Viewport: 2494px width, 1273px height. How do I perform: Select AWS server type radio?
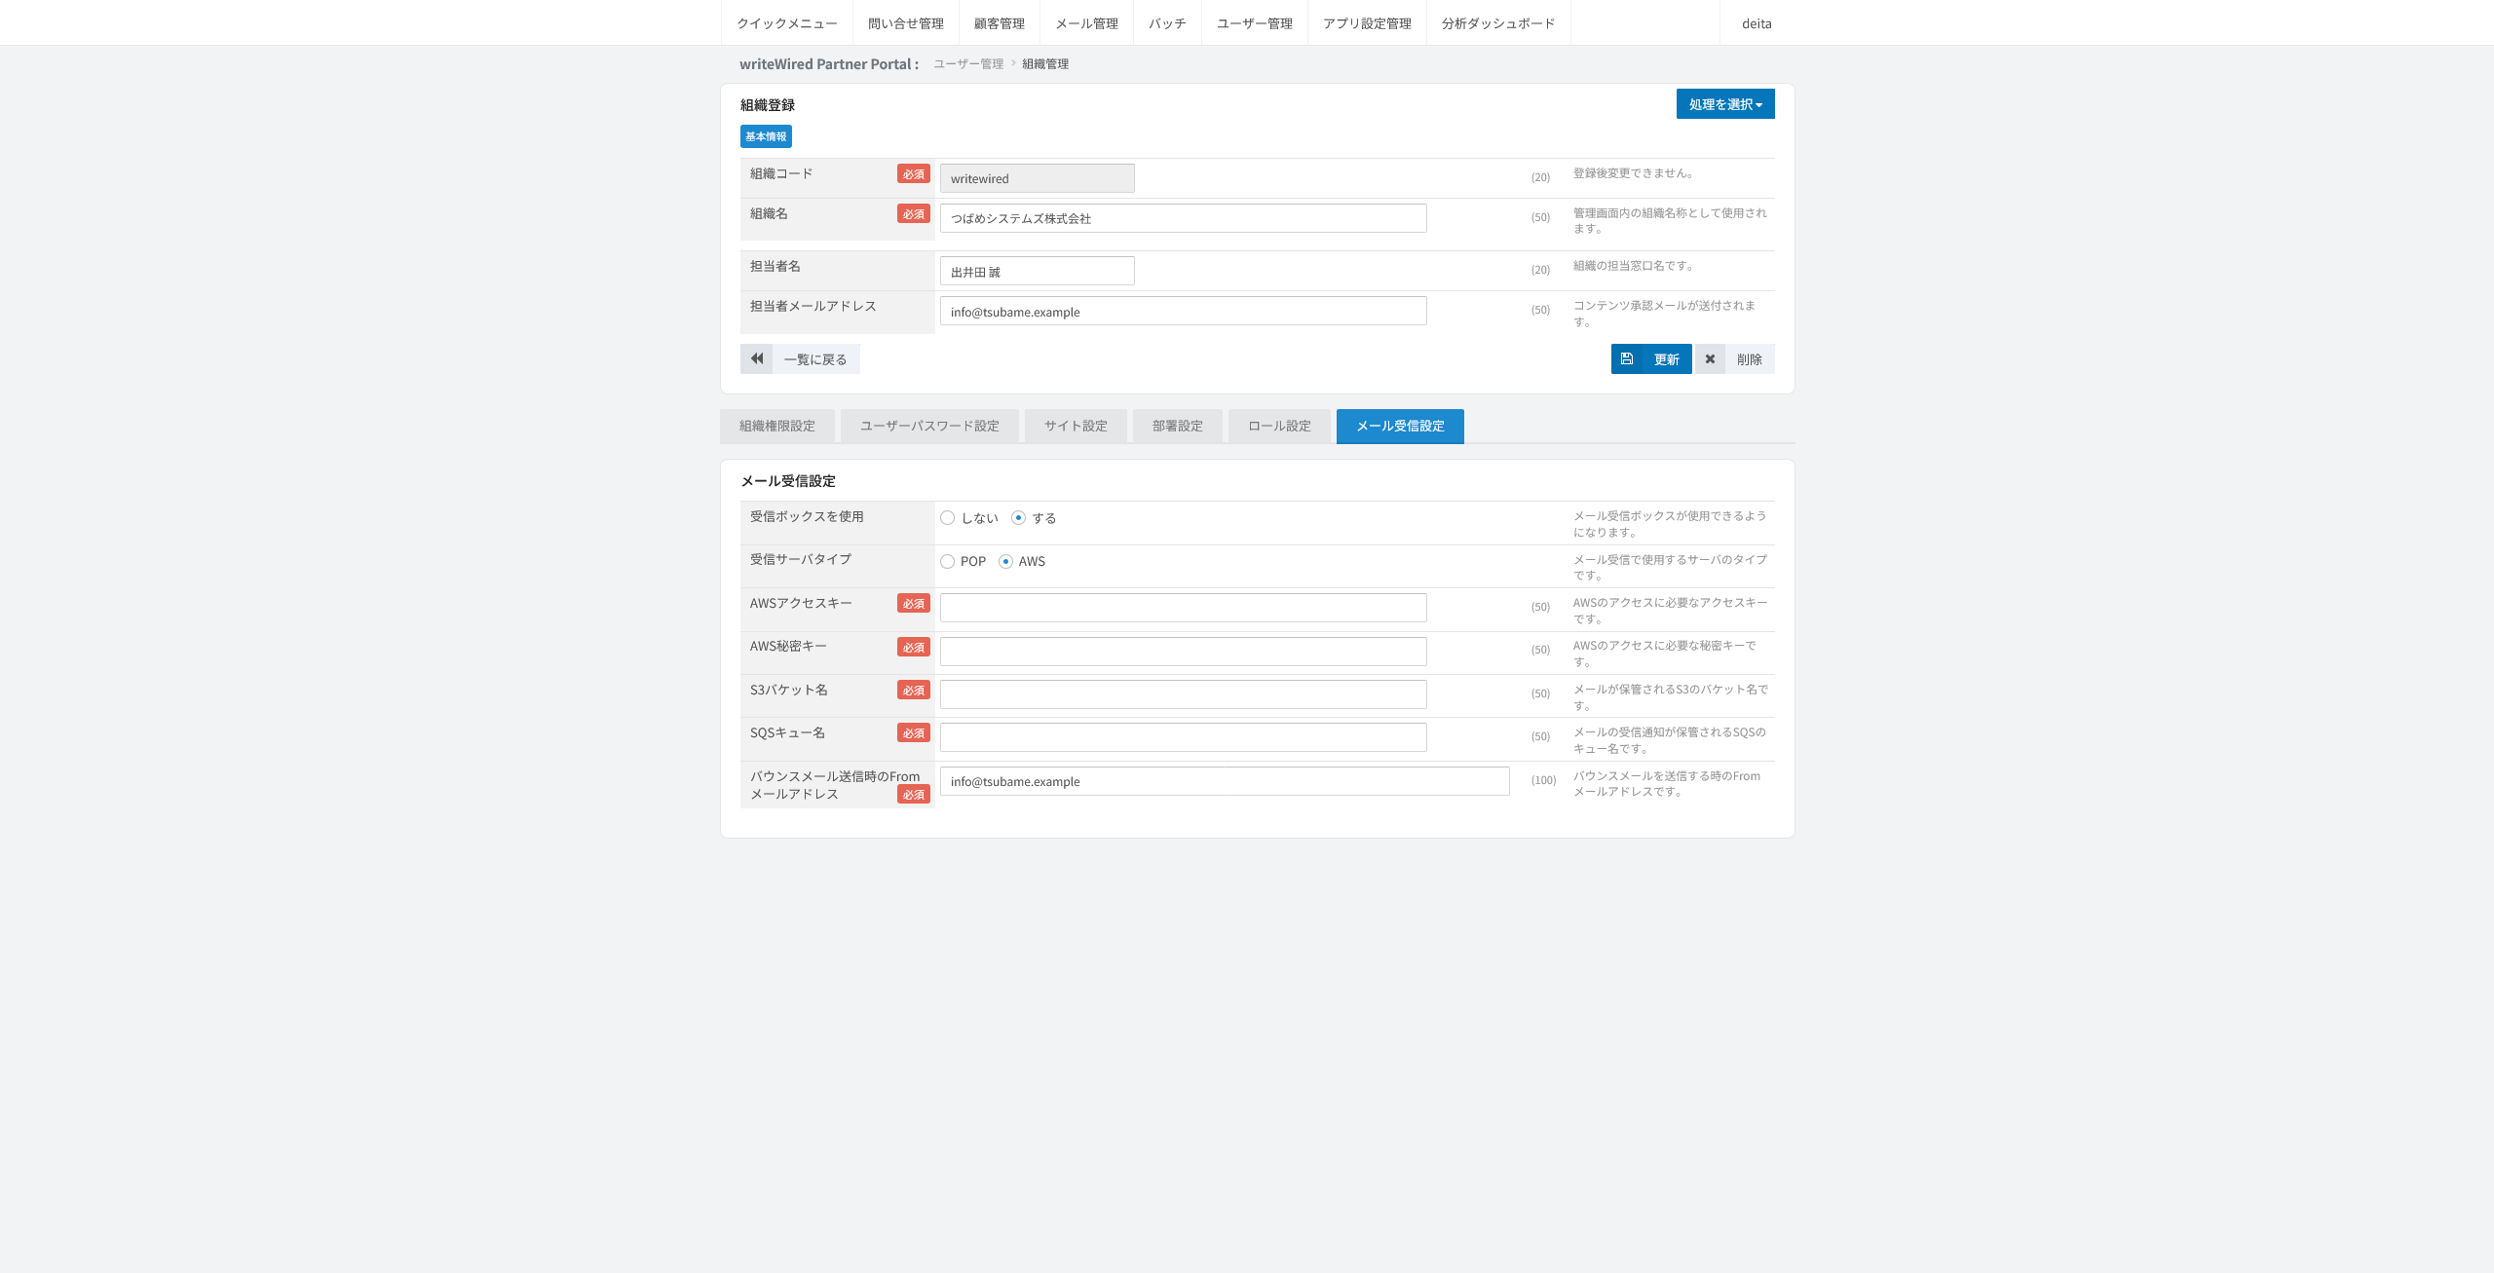point(1005,562)
